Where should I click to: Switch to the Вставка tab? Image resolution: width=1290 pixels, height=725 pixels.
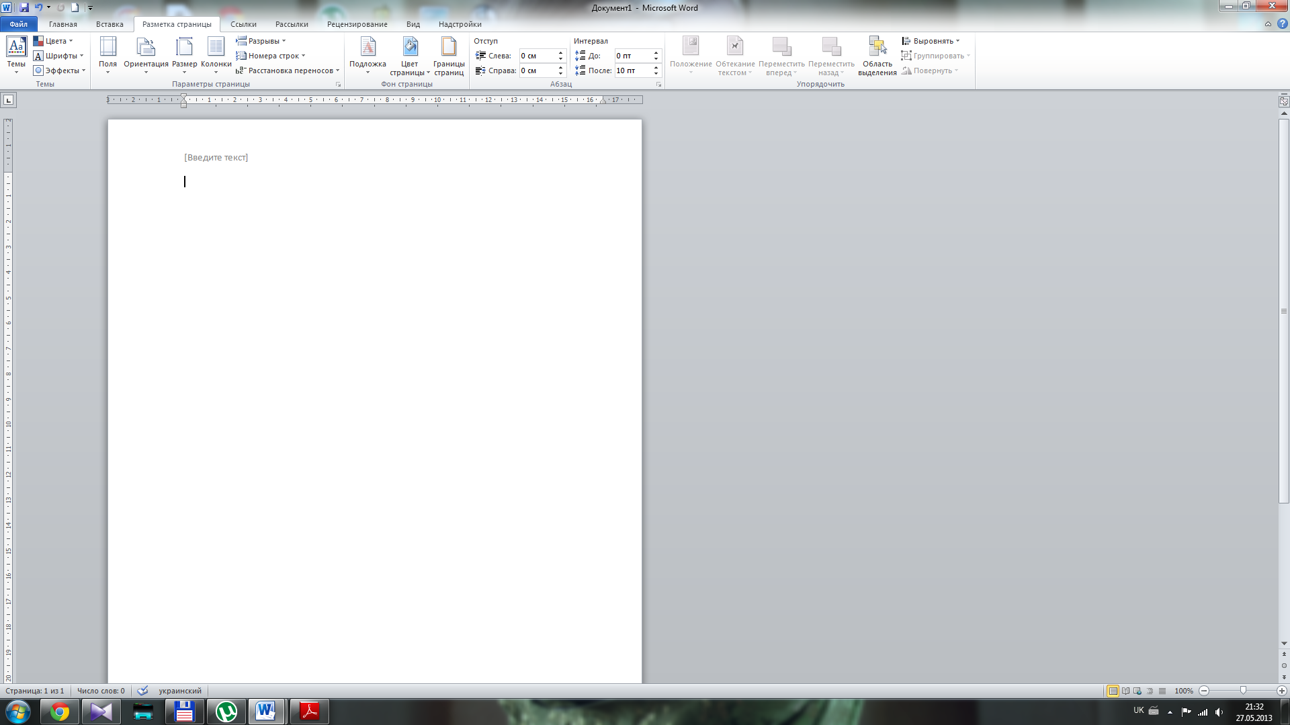(110, 24)
